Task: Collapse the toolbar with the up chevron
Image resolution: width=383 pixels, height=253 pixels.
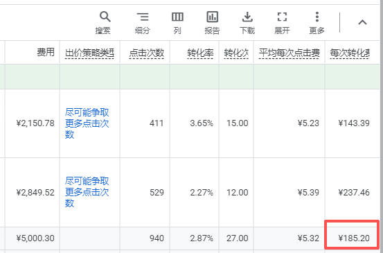Action: tap(362, 22)
